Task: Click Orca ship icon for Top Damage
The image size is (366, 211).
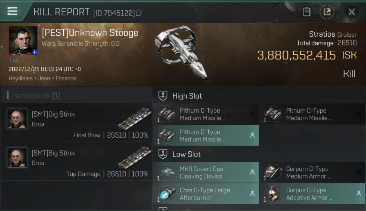Action: [134, 157]
